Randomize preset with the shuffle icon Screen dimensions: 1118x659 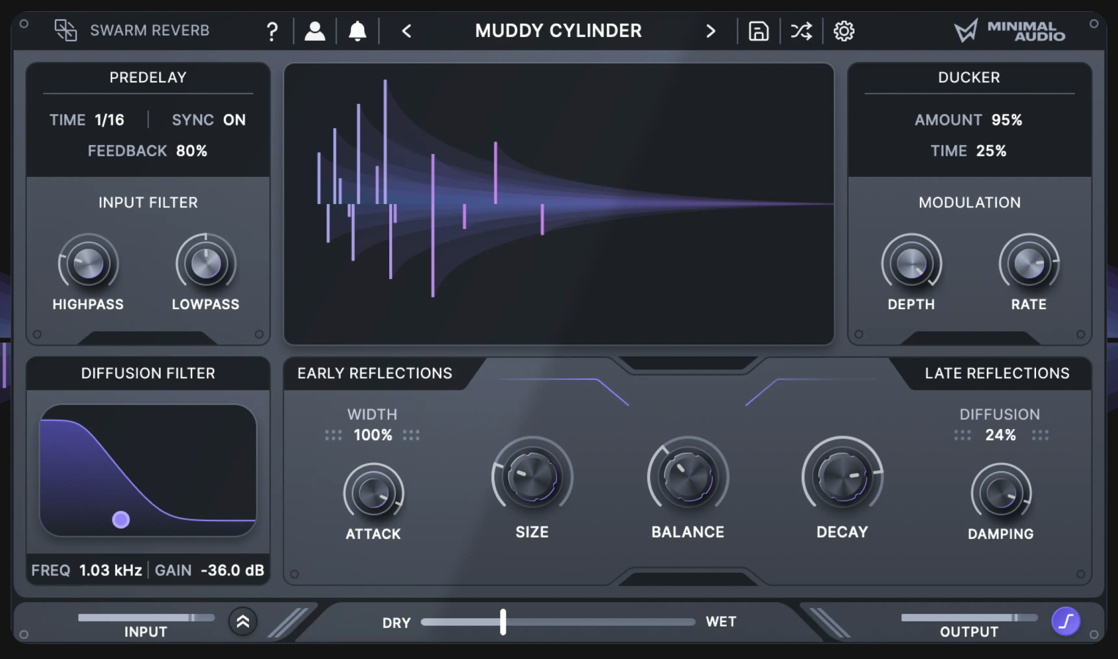tap(801, 31)
